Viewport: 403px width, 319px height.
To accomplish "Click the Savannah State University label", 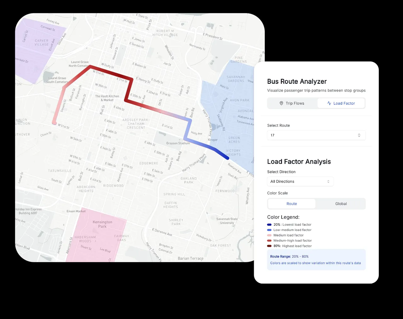I will 227,221.
